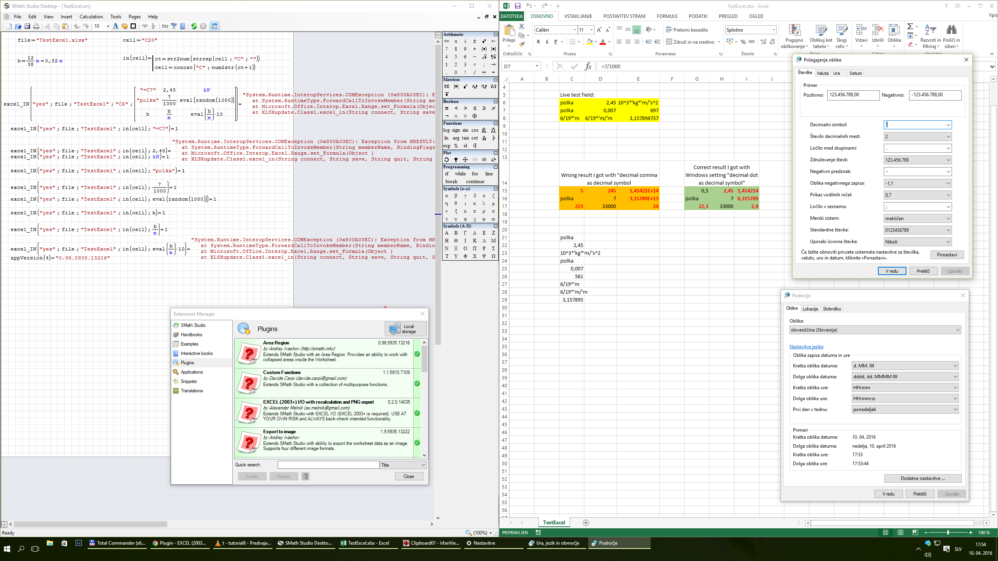Click the f(x) insert function icon in SMath toolbar

point(165,26)
